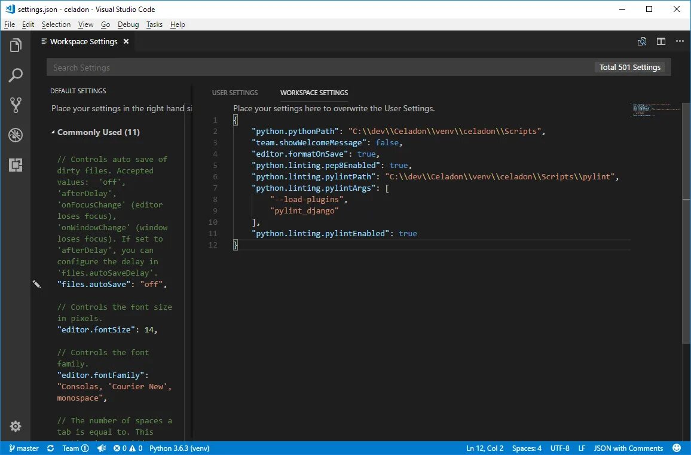Click the "python.linting.pylintEnabled" key
This screenshot has width=691, height=455.
(321, 234)
